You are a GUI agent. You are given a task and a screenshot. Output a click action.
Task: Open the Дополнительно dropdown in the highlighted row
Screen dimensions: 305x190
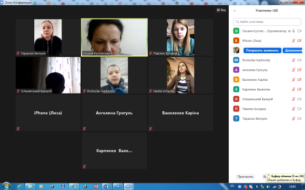coord(292,50)
